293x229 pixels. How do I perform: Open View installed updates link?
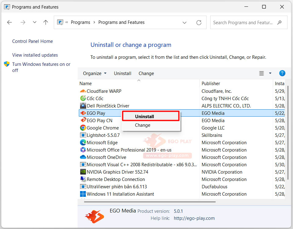[35, 55]
